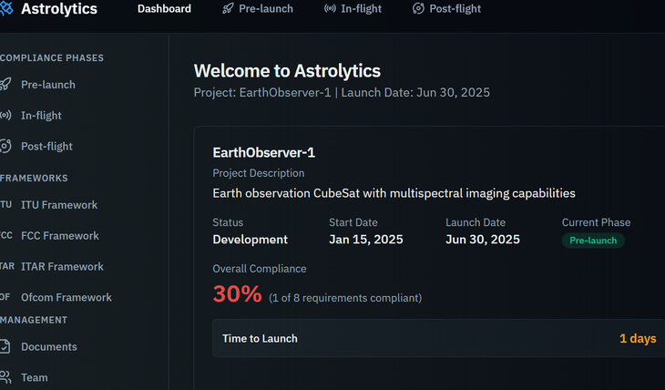Open the Dashboard tab
The height and width of the screenshot is (390, 665).
click(164, 9)
